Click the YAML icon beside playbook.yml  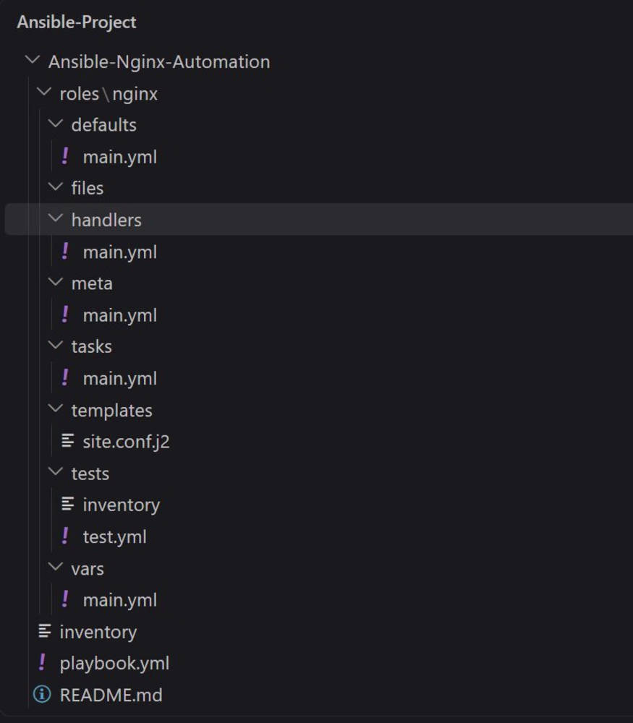43,662
